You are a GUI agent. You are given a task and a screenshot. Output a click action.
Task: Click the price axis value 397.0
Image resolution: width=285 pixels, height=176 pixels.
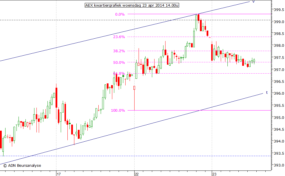279,70
